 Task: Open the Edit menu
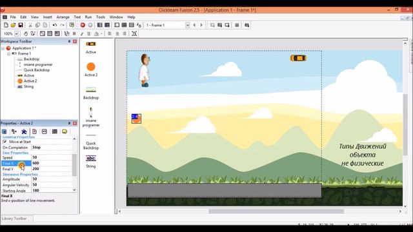pyautogui.click(x=23, y=17)
